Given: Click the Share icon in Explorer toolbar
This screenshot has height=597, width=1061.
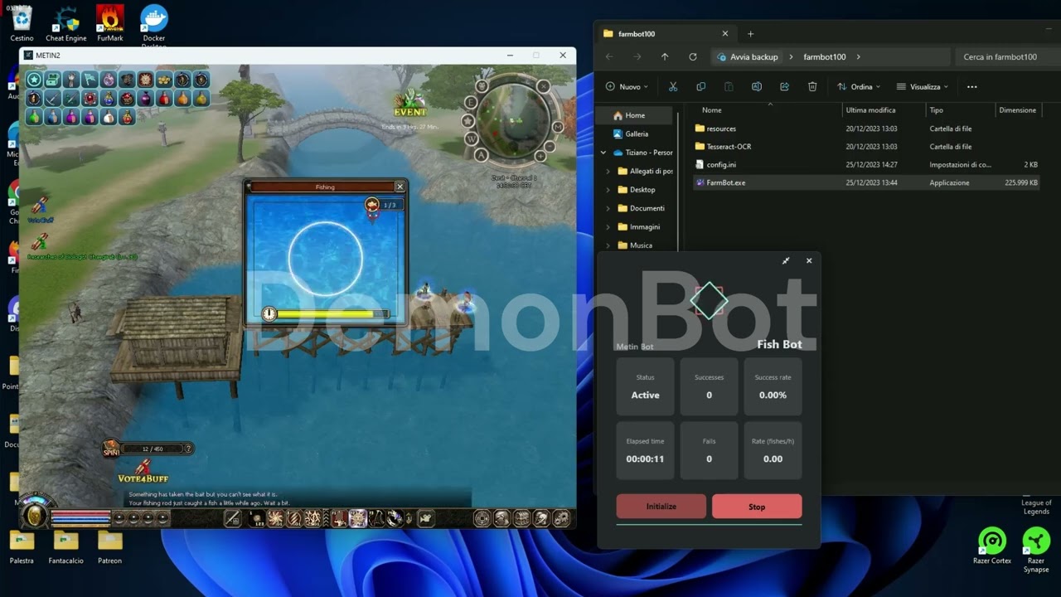Looking at the screenshot, I should coord(784,86).
